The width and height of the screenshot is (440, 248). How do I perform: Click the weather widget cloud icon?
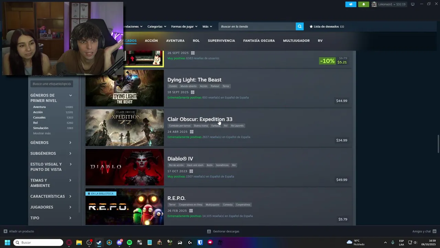coord(350,242)
